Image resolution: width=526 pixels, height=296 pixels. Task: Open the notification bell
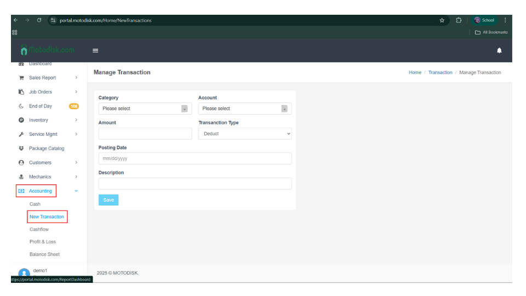pos(499,50)
